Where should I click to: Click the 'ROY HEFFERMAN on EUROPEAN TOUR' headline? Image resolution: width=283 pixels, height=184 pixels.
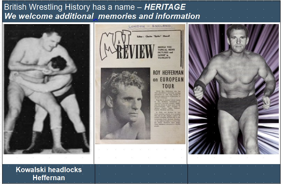tap(168, 79)
